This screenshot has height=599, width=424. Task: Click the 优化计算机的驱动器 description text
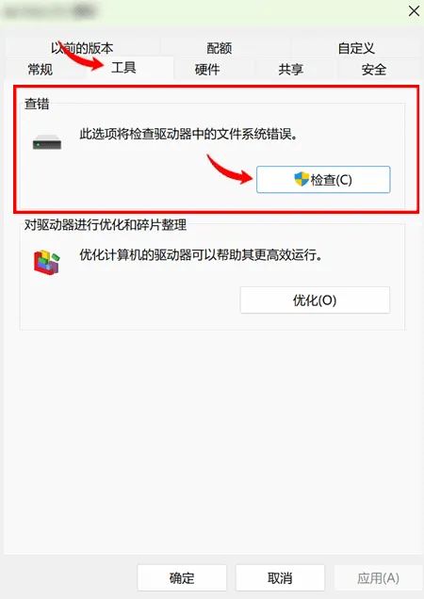click(x=201, y=255)
